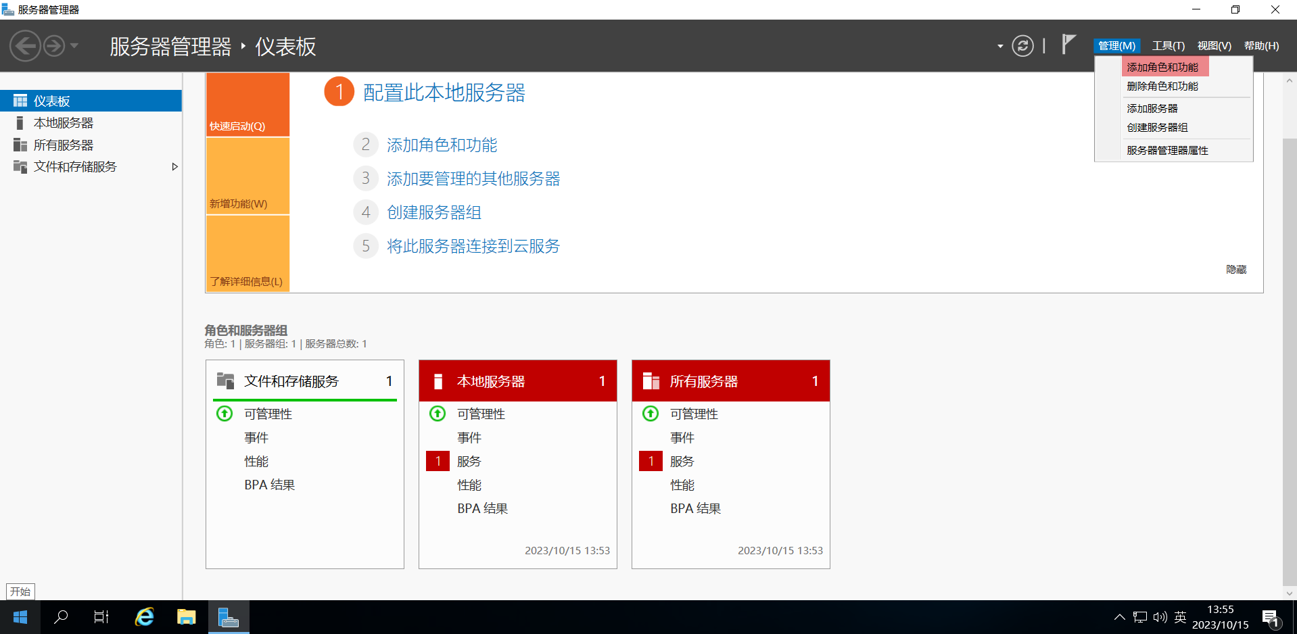Open taskbar search magnifier
This screenshot has height=634, width=1297.
pyautogui.click(x=61, y=617)
